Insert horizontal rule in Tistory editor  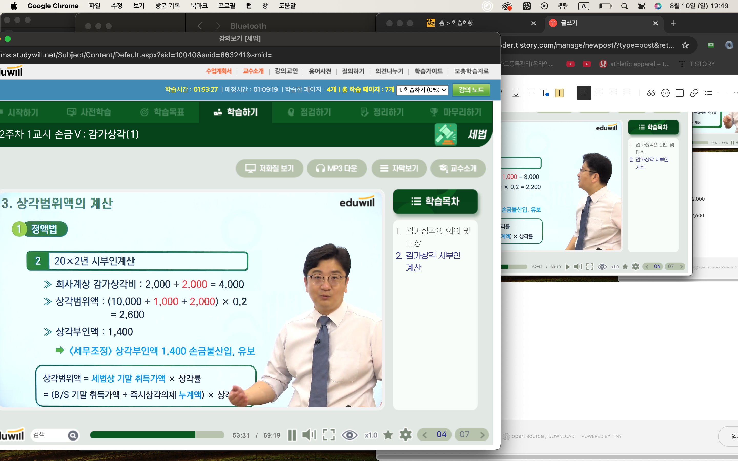[x=723, y=93]
